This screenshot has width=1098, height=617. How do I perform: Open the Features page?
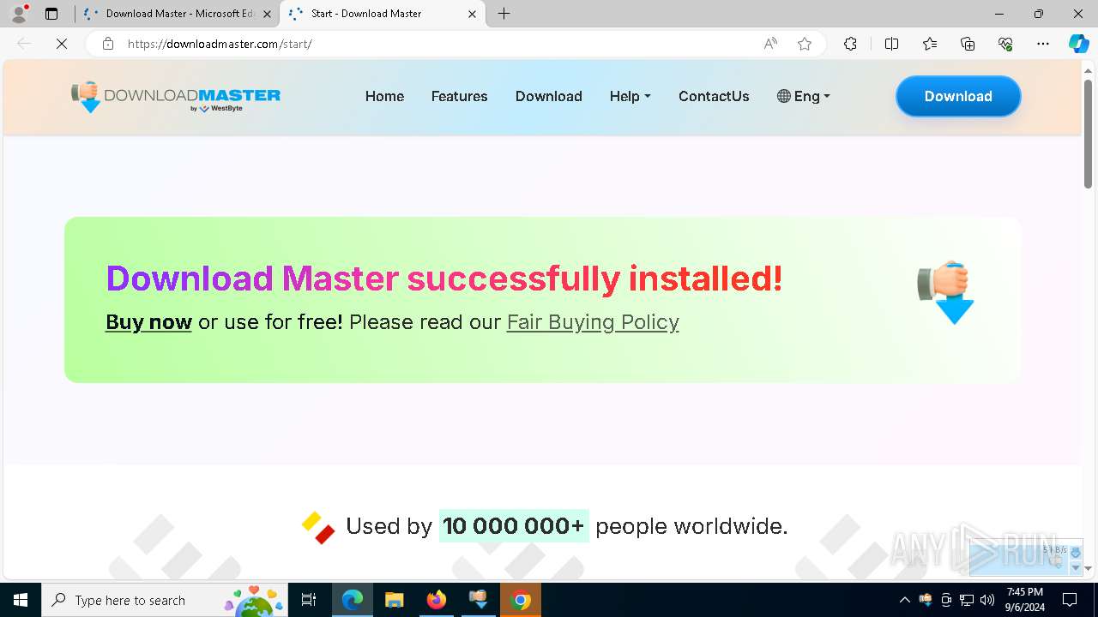459,96
